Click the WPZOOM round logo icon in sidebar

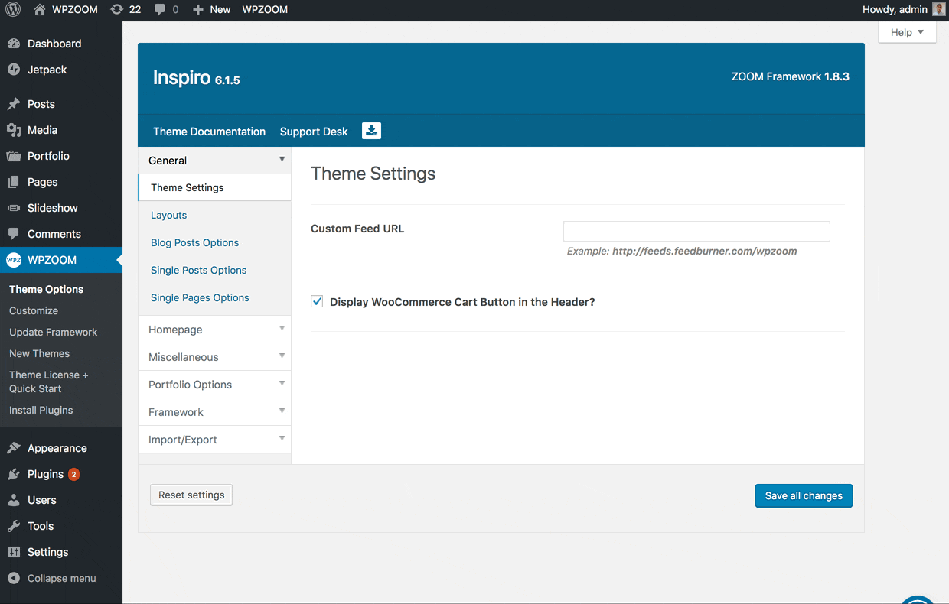14,260
